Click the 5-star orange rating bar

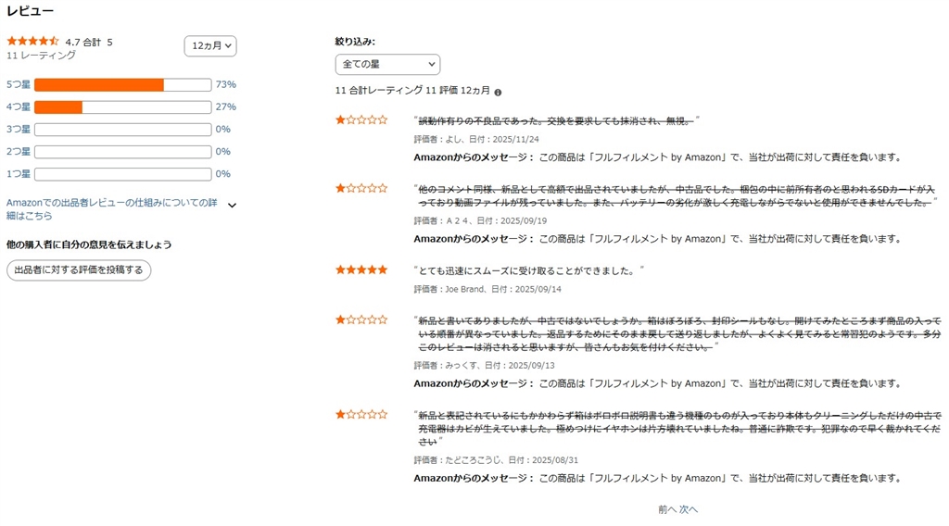pyautogui.click(x=99, y=85)
